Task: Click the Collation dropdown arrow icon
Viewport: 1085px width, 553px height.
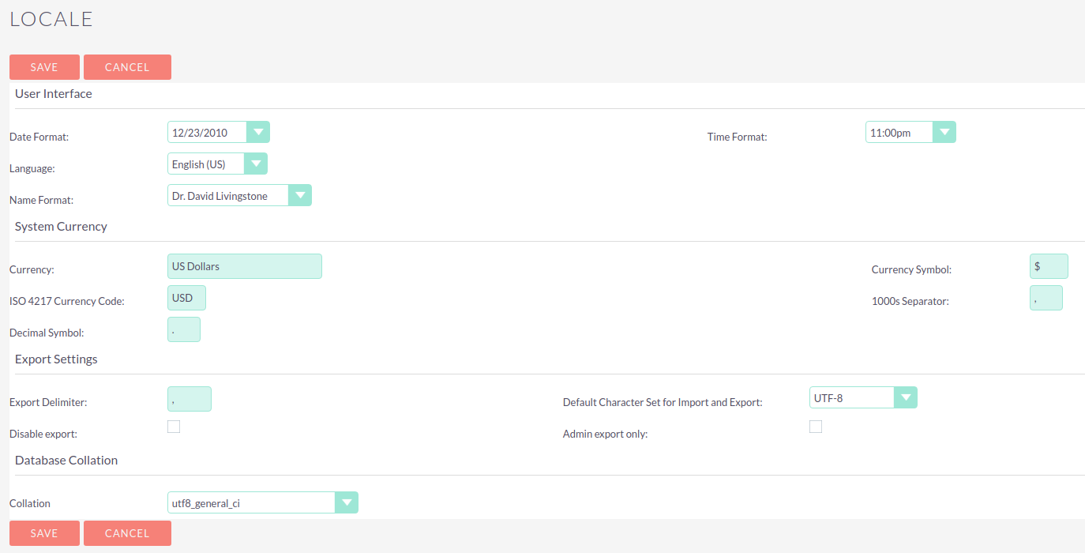Action: pos(347,502)
